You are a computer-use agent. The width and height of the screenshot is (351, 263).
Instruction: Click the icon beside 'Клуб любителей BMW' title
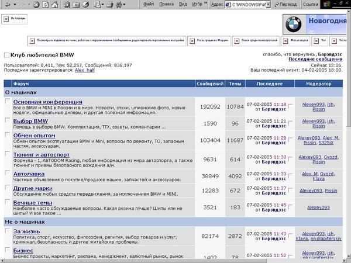pos(6,55)
